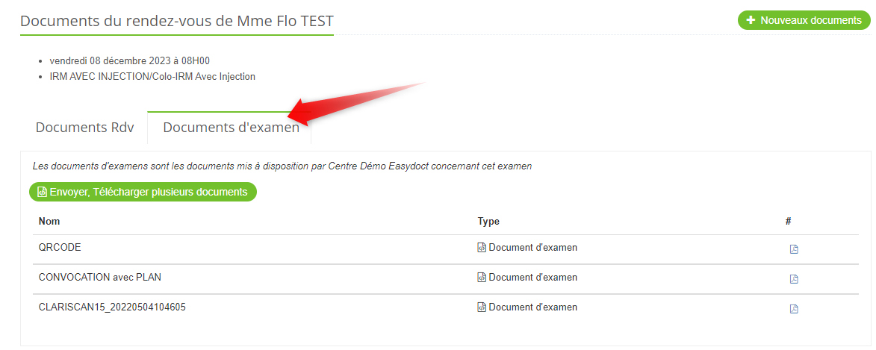Click Envoyer, Télécharger plusieurs documents button
This screenshot has width=876, height=350.
click(x=143, y=192)
